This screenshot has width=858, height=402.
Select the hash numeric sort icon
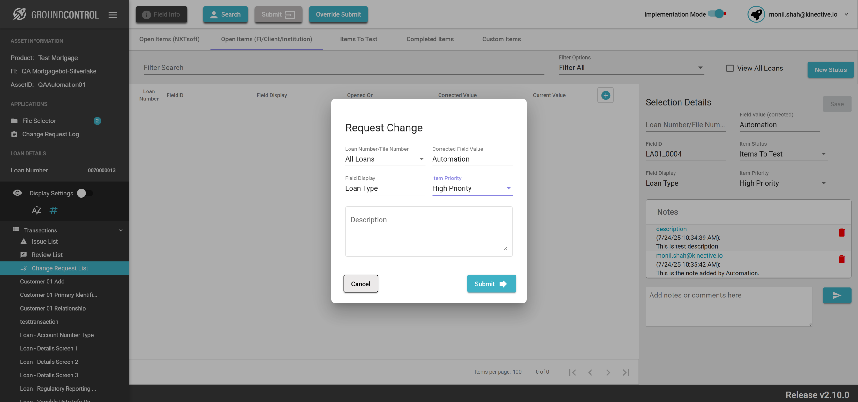coord(53,210)
